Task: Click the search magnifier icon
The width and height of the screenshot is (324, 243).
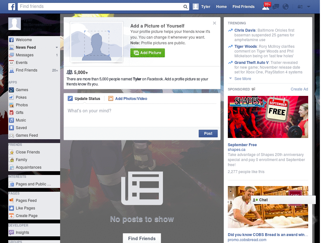Action: (x=185, y=7)
